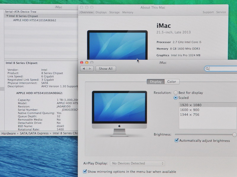
Task: Select the 1600 × 900 resolution
Action: pos(208,110)
